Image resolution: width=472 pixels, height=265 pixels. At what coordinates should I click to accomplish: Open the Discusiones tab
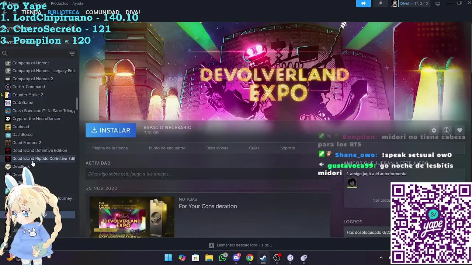217,148
